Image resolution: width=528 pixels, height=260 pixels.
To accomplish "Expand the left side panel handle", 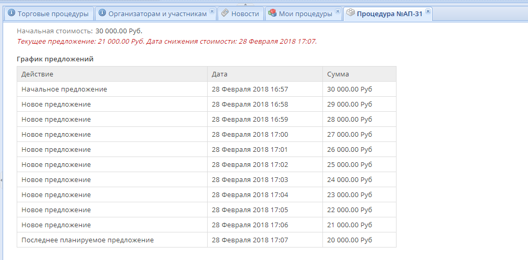I will (x=2, y=179).
